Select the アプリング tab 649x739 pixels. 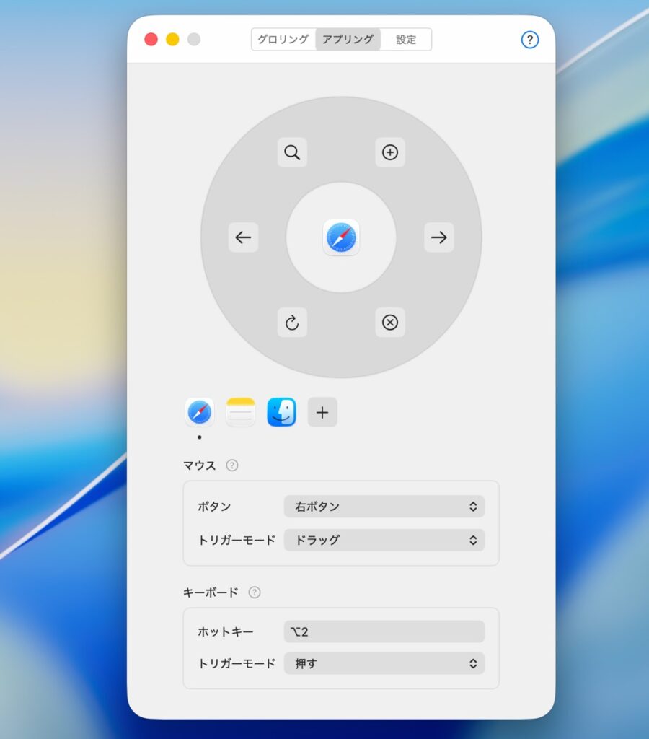tap(348, 40)
